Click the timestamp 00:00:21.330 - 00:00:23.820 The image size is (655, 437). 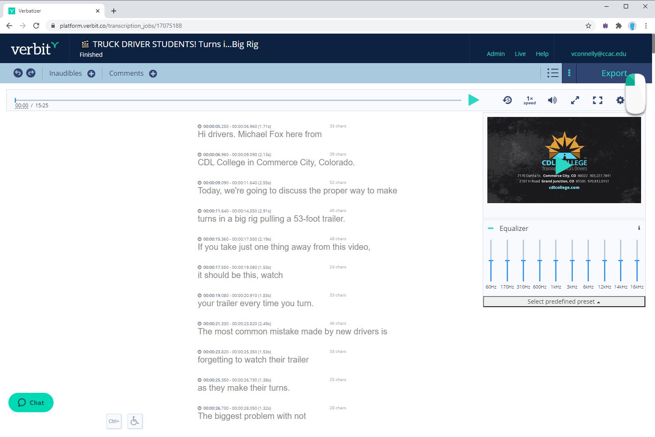pos(234,323)
